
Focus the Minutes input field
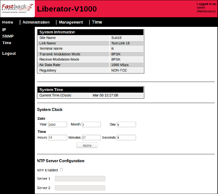pos(91,138)
